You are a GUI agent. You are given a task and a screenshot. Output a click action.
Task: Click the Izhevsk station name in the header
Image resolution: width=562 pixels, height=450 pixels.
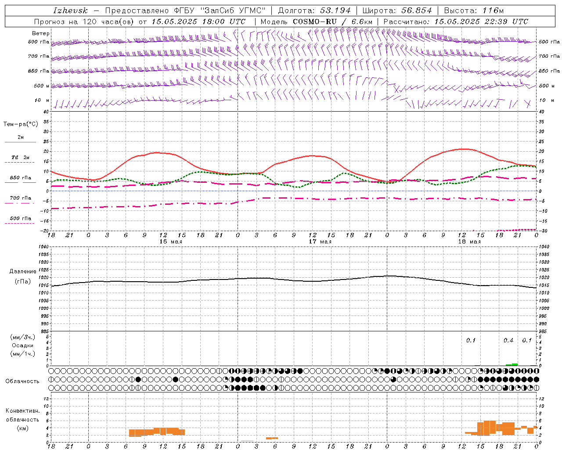(70, 11)
